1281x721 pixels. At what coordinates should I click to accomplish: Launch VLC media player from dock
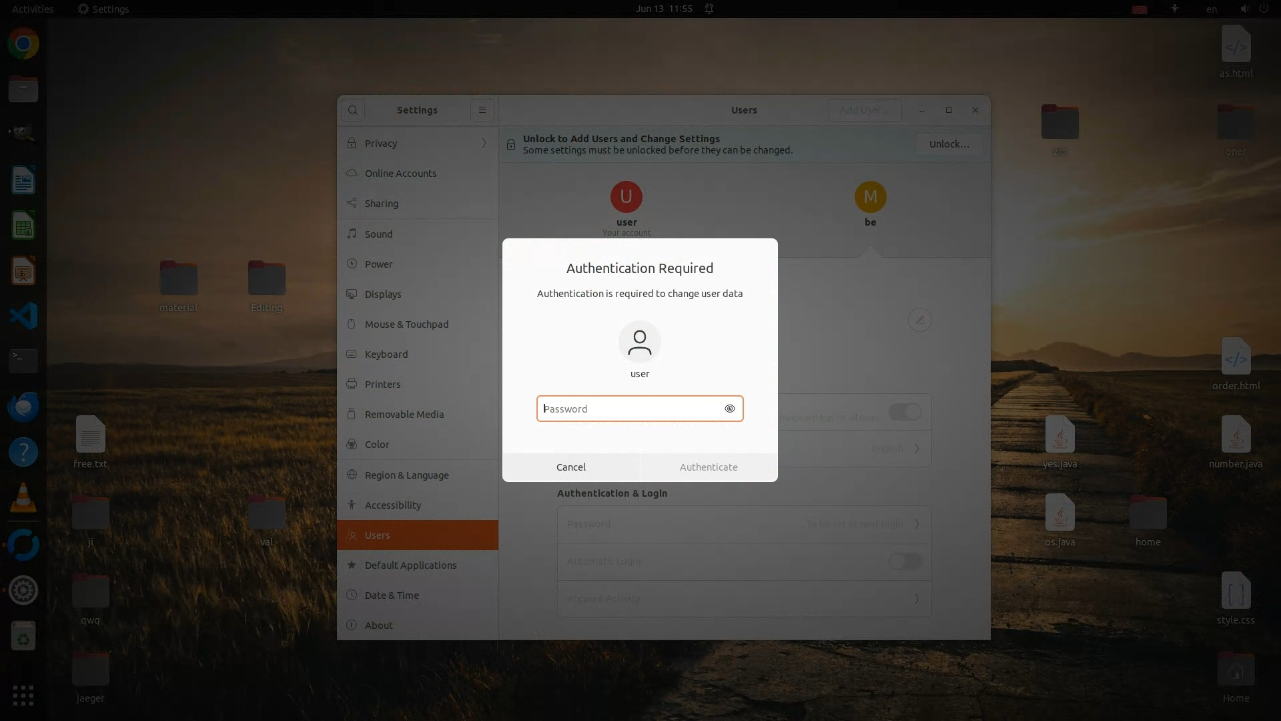tap(23, 498)
